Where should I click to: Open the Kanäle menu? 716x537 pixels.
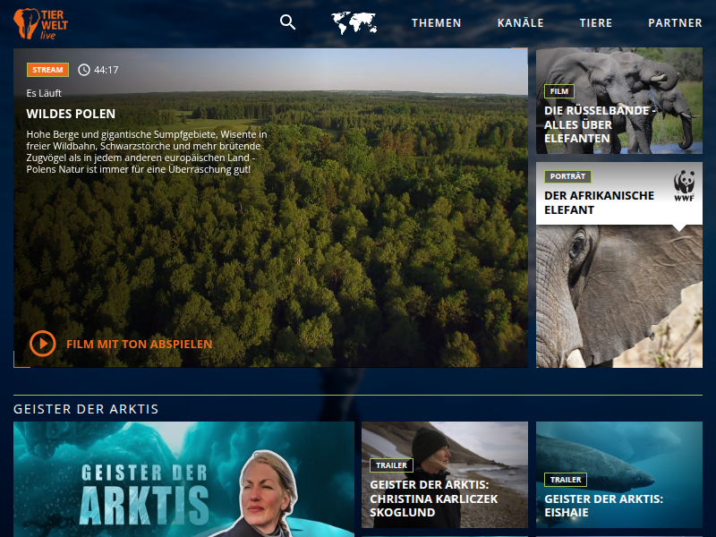pyautogui.click(x=520, y=23)
